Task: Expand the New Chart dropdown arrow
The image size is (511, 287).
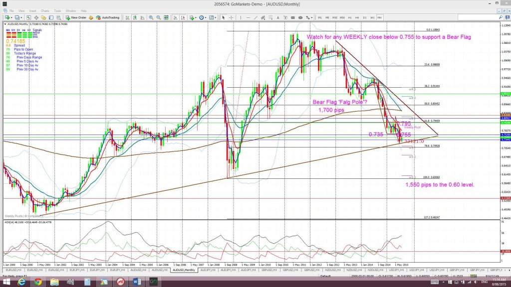Action: point(11,17)
